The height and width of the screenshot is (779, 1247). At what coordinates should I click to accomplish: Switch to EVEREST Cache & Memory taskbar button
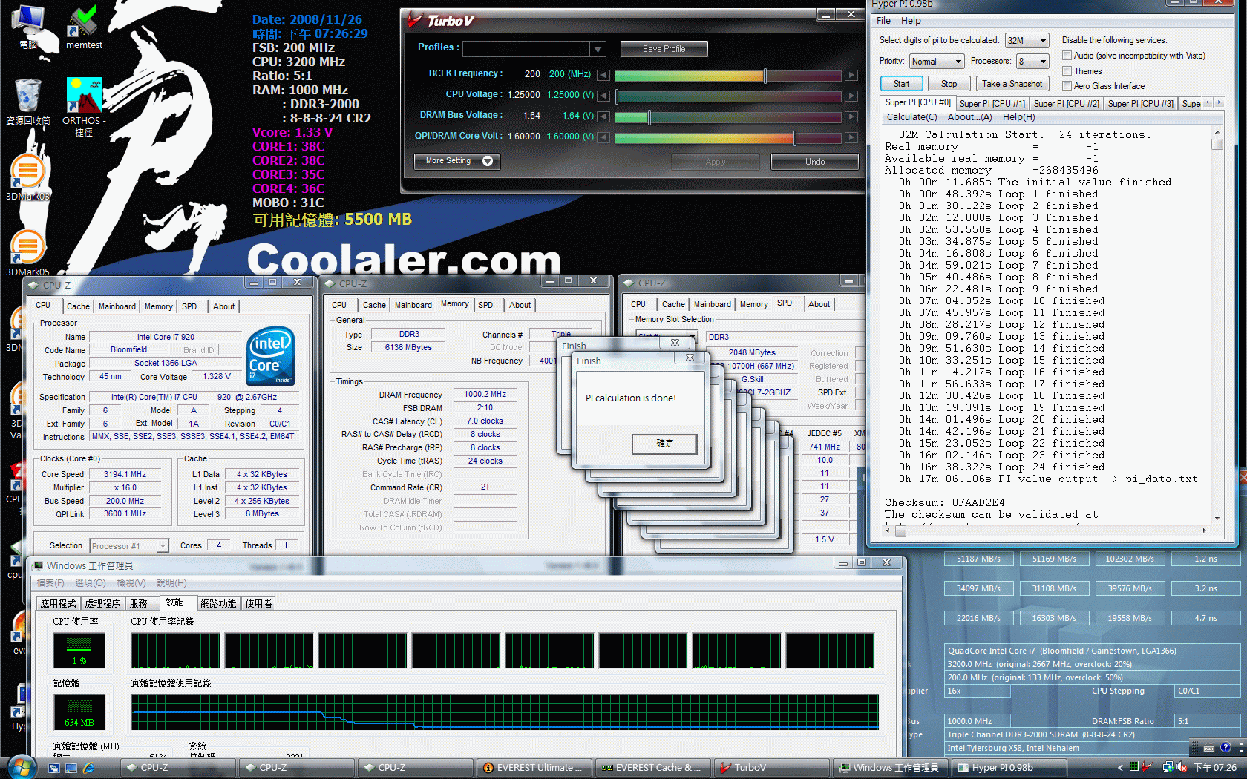pyautogui.click(x=652, y=768)
